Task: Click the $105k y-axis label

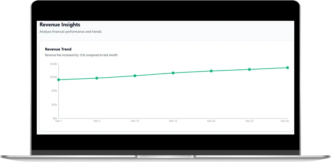Action: click(53, 77)
